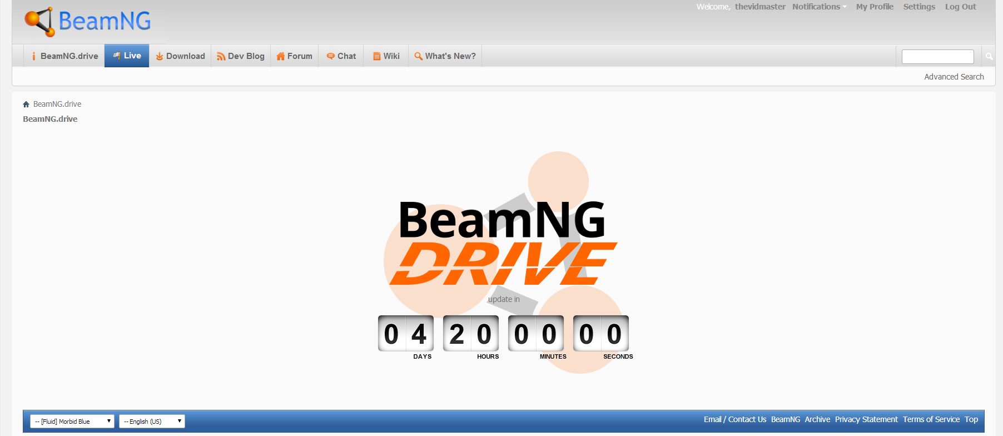Click the BeamNG logo in the header
This screenshot has width=1003, height=436.
88,22
